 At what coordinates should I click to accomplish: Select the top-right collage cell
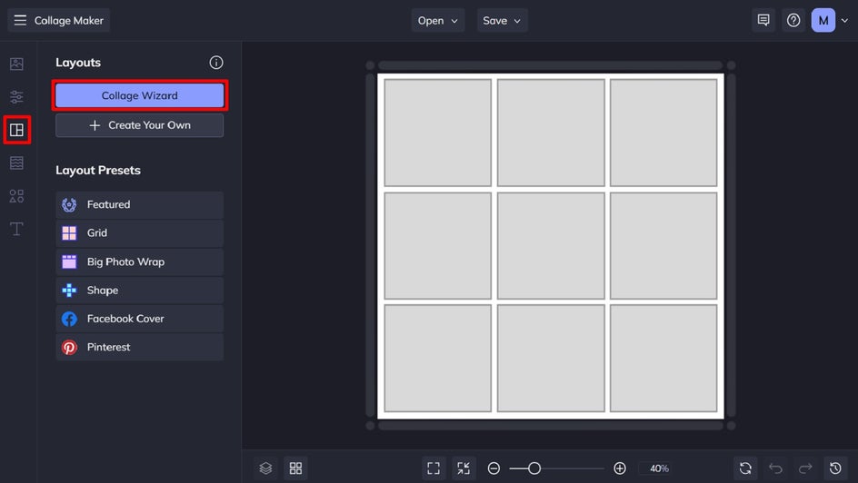tap(663, 133)
